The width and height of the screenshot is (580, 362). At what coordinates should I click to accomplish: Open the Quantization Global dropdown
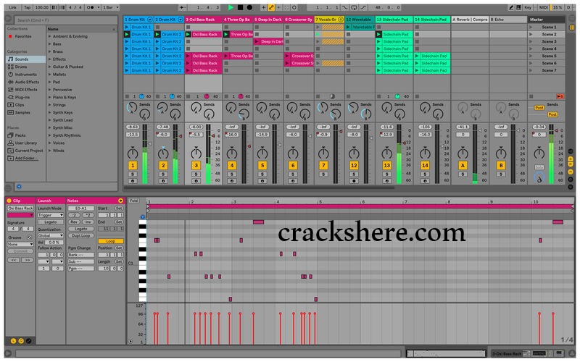point(50,235)
